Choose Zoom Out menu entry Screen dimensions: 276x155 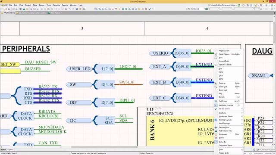(229, 87)
